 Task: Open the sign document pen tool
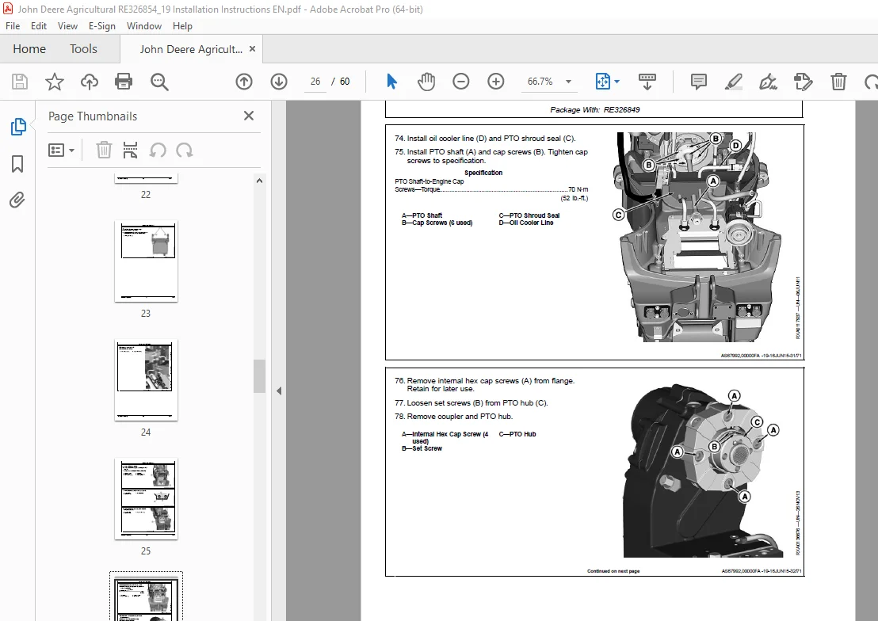768,82
